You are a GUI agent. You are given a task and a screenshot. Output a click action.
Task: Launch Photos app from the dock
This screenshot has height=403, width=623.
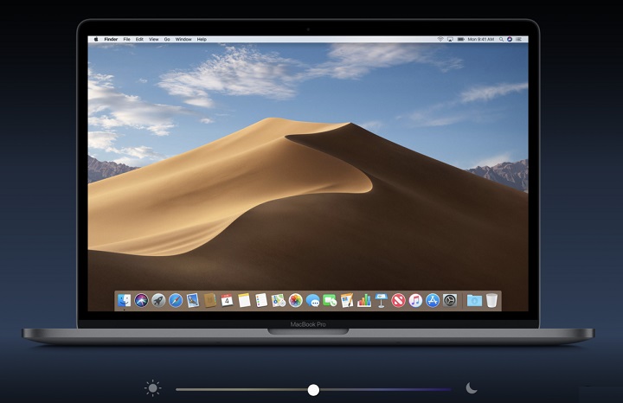pyautogui.click(x=296, y=301)
